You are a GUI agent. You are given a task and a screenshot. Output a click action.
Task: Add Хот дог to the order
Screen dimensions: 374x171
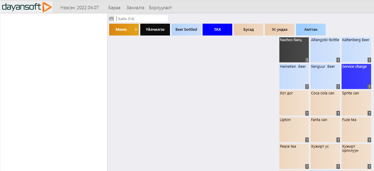coord(294,103)
